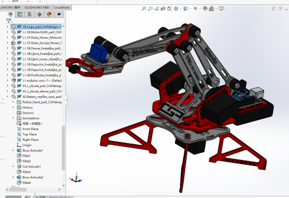This screenshot has width=289, height=198.
Task: Switch to the CircuitWorks tab
Action: pyautogui.click(x=62, y=8)
